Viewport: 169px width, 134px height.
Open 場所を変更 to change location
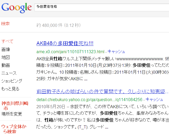(12, 114)
